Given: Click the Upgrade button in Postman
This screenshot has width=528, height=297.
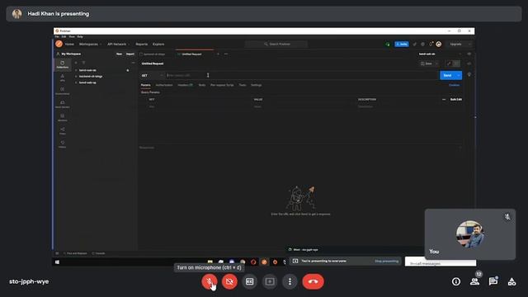Looking at the screenshot, I should pos(455,44).
